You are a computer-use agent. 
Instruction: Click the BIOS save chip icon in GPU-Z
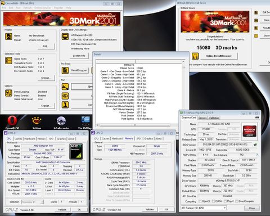pos(255,145)
